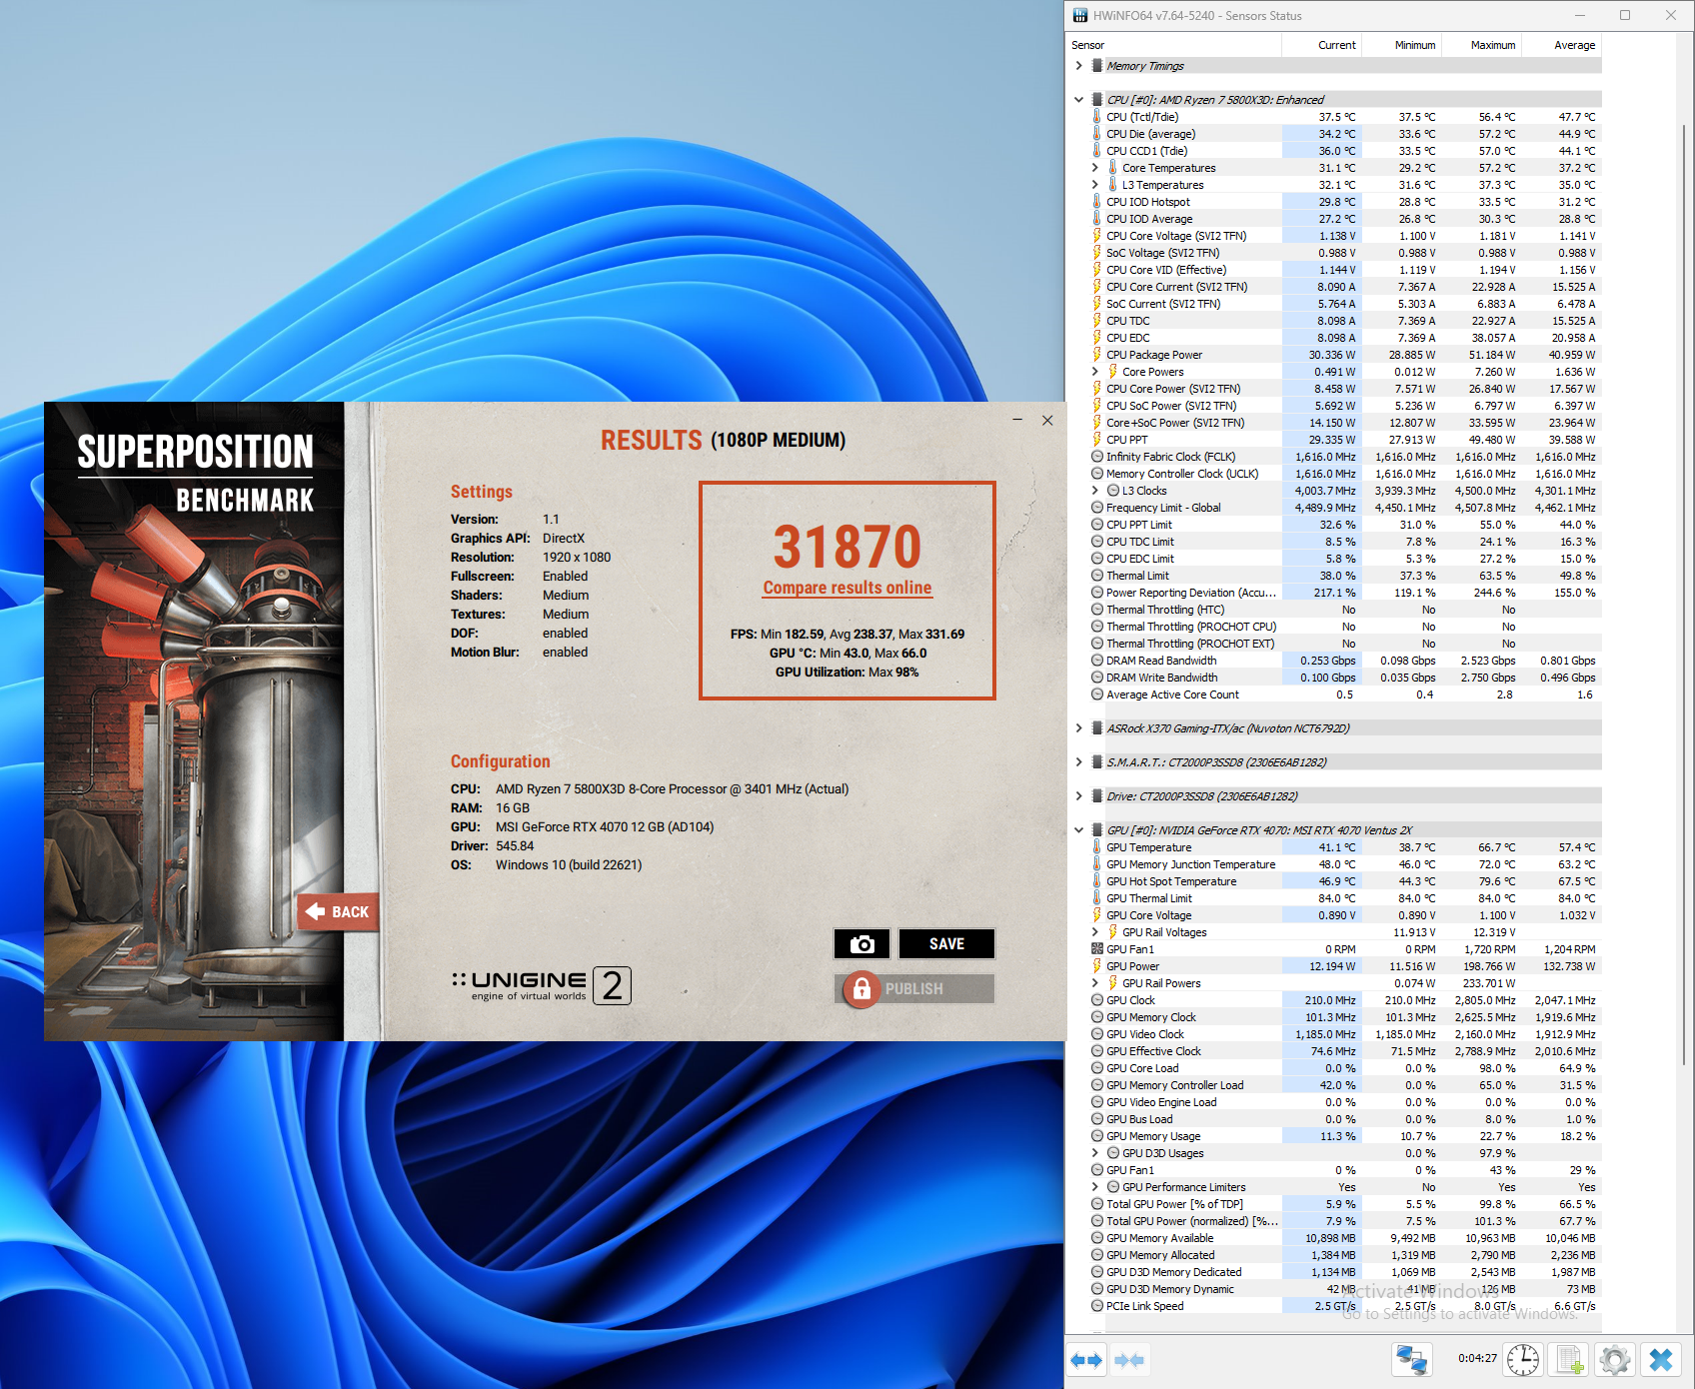Expand Core Temperatures subtree

tap(1095, 168)
